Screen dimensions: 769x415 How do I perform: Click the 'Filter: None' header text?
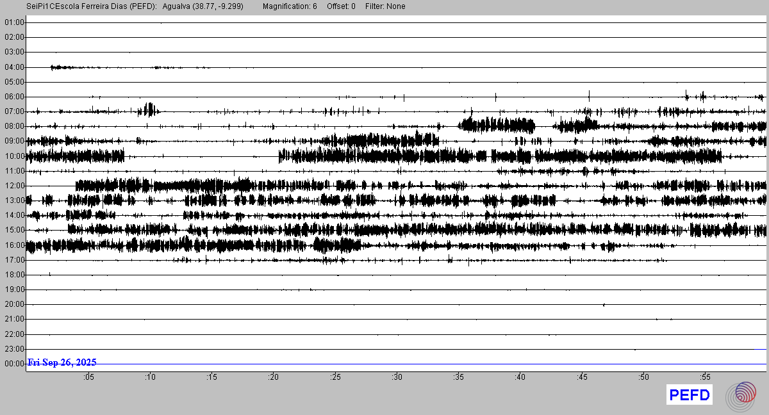[x=385, y=6]
